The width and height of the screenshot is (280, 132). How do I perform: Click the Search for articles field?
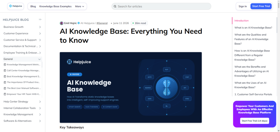coord(161,6)
